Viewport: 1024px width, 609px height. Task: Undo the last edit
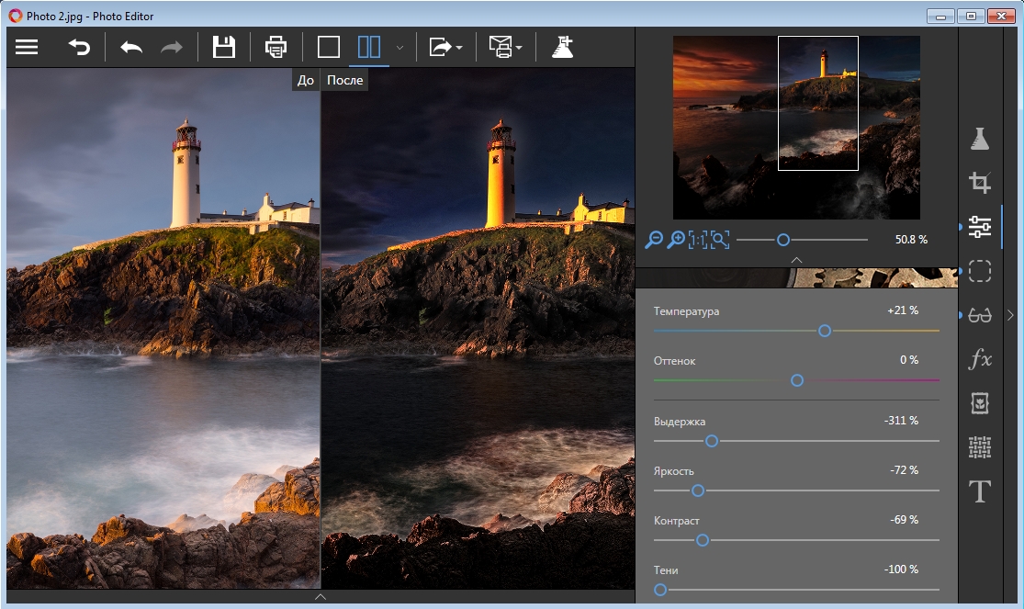pos(131,47)
